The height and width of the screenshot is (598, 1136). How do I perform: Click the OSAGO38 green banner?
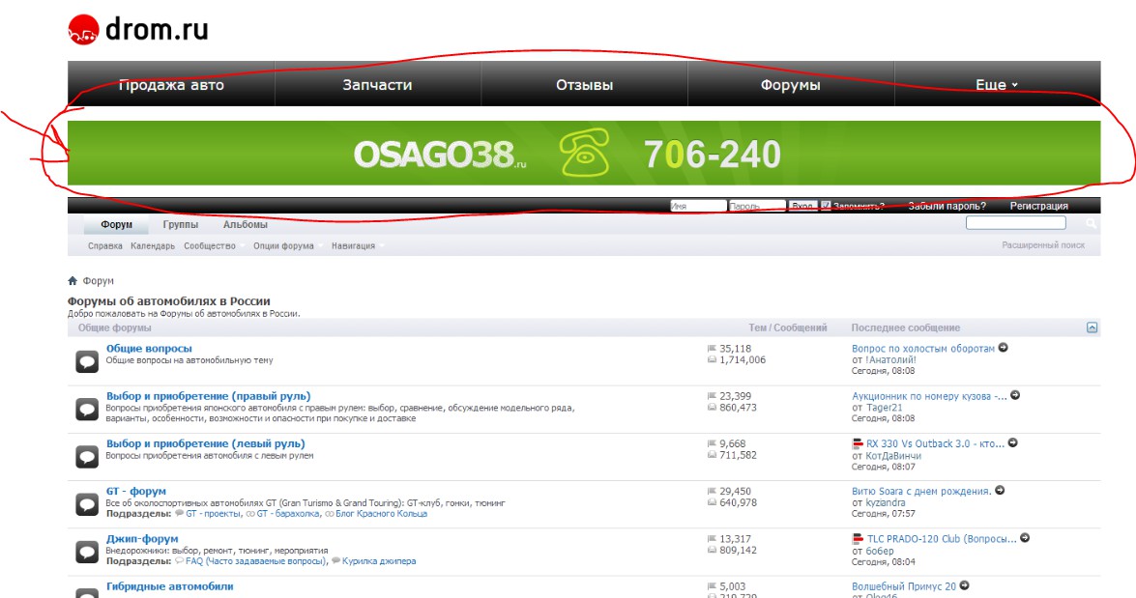click(584, 153)
